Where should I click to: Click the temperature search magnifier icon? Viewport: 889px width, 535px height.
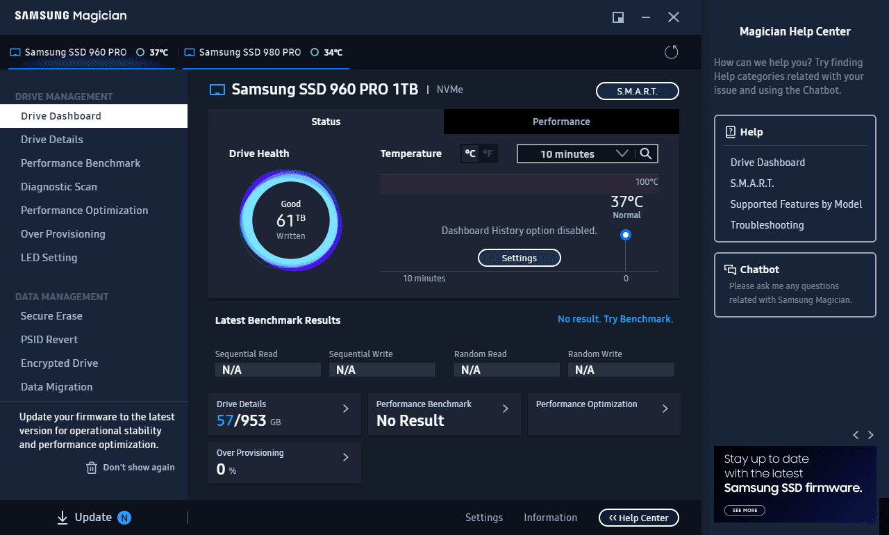645,154
